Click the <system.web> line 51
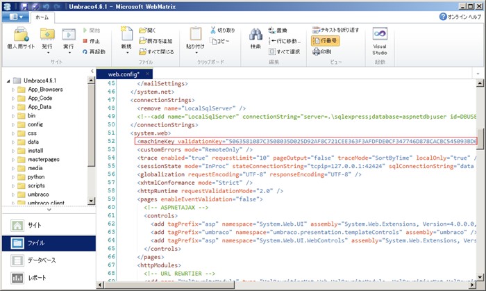The width and height of the screenshot is (486, 291). pyautogui.click(x=151, y=133)
